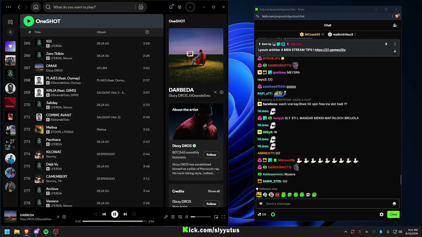Add now-playing song via plus icon
The width and height of the screenshot is (422, 237).
pos(64,217)
